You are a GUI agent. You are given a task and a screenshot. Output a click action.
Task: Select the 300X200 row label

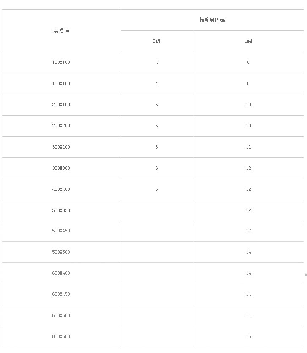pos(61,147)
